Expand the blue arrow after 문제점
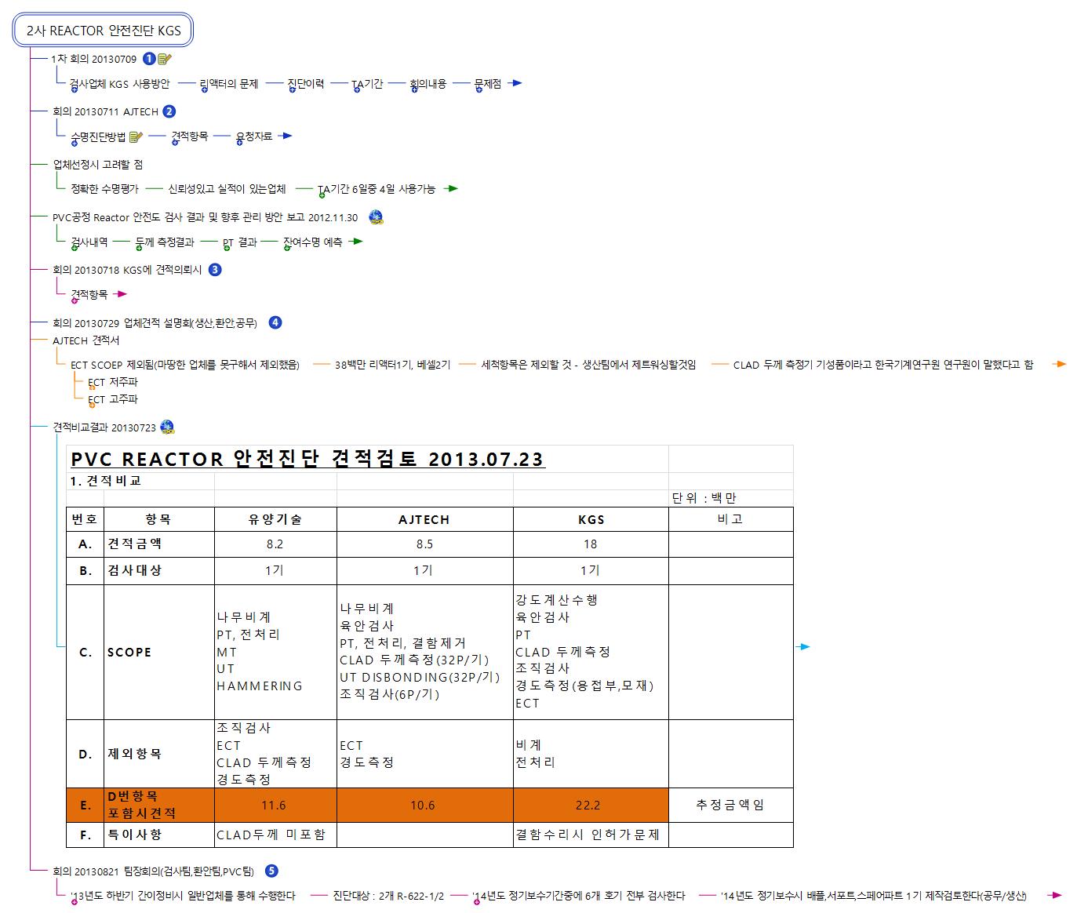This screenshot has width=1088, height=913. [x=515, y=83]
